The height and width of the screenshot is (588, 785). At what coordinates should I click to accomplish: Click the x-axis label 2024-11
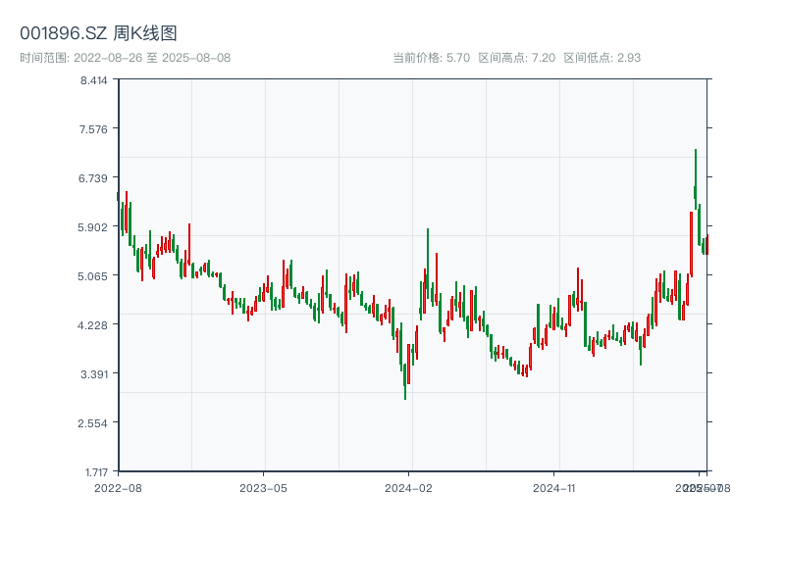coord(553,488)
